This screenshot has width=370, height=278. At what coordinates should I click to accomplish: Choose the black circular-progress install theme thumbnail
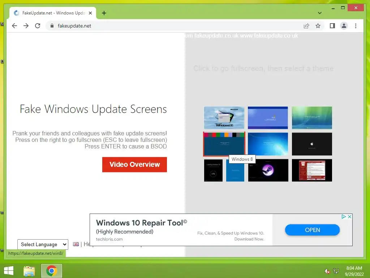pos(213,170)
